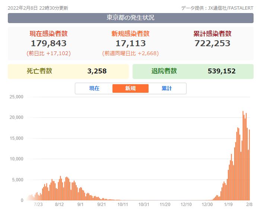The height and width of the screenshot is (209, 264).
Task: Click the 新規感染者数 value 17,113
Action: pos(130,43)
